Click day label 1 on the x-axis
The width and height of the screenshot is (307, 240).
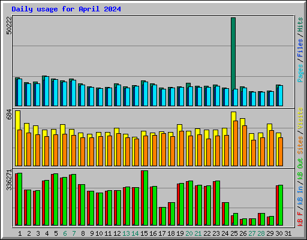pyautogui.click(x=20, y=233)
